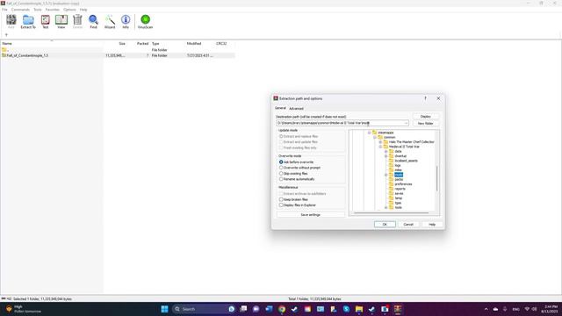Select the mods folder in tree
The width and height of the screenshot is (562, 316).
399,175
